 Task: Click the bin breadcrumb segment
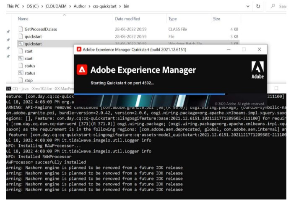(126, 6)
